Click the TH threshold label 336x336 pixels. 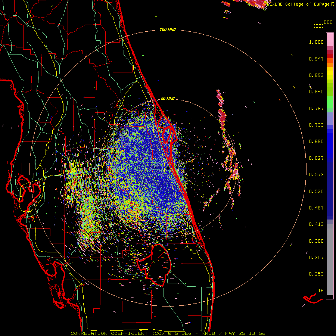[321, 291]
